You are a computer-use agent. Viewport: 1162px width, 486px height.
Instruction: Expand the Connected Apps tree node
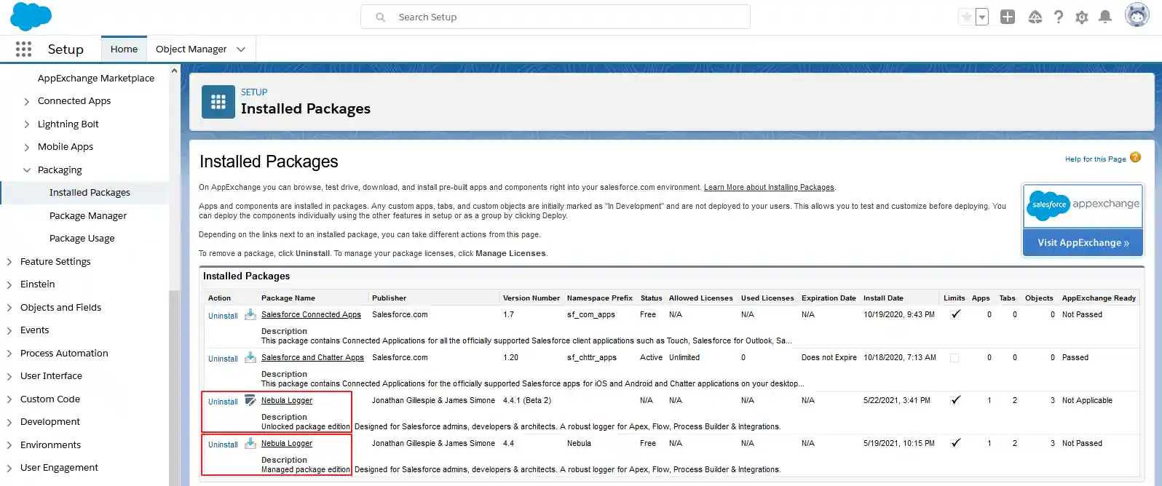pyautogui.click(x=27, y=101)
